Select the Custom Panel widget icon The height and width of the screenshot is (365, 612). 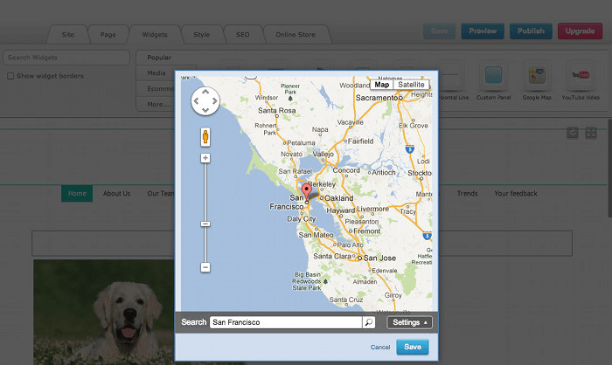click(x=493, y=75)
